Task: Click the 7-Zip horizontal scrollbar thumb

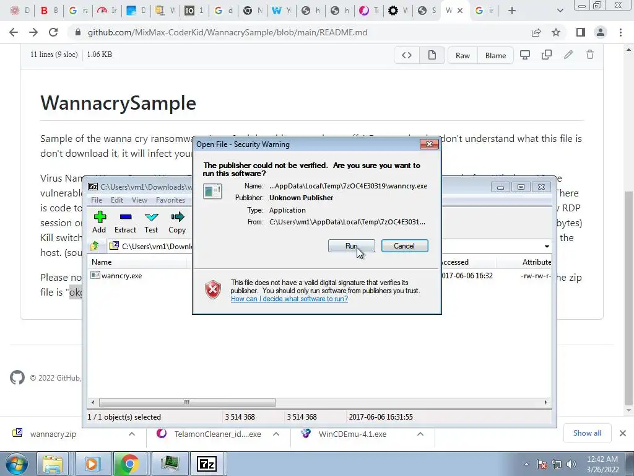Action: pyautogui.click(x=187, y=402)
